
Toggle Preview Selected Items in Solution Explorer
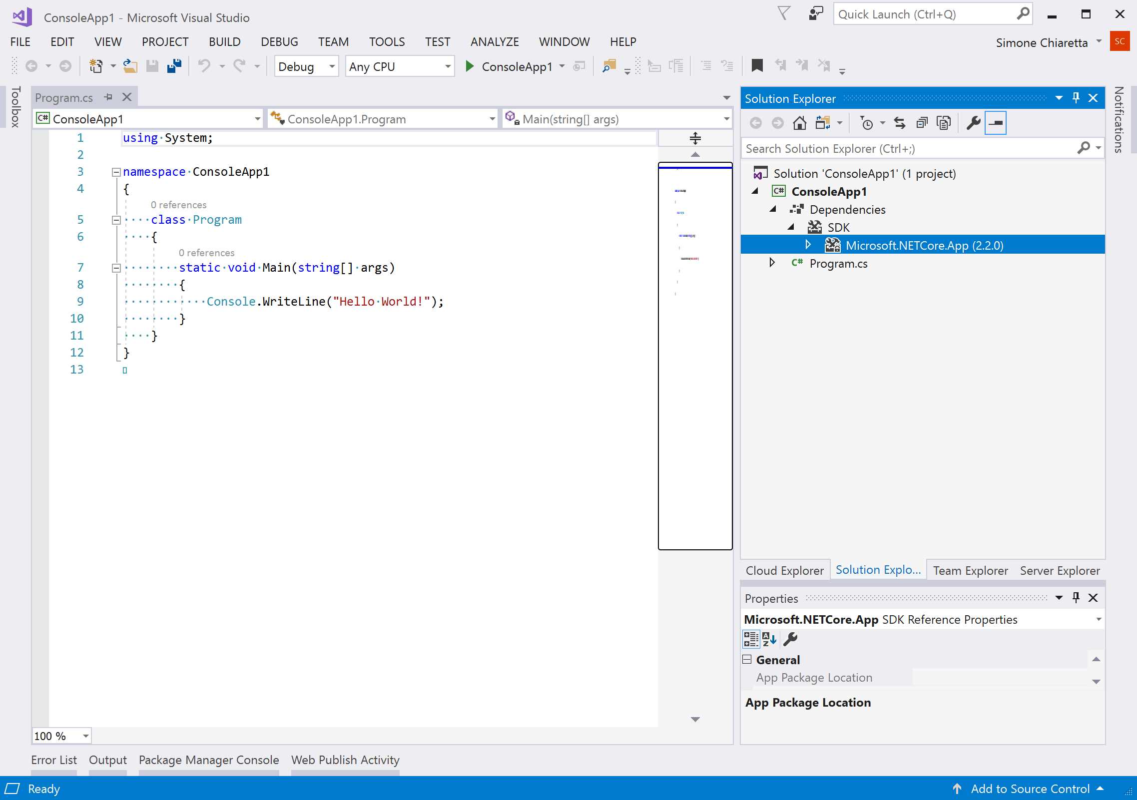click(x=943, y=122)
